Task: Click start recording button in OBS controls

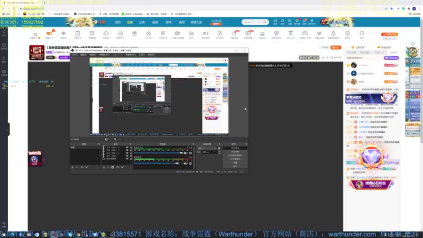Action: click(235, 152)
